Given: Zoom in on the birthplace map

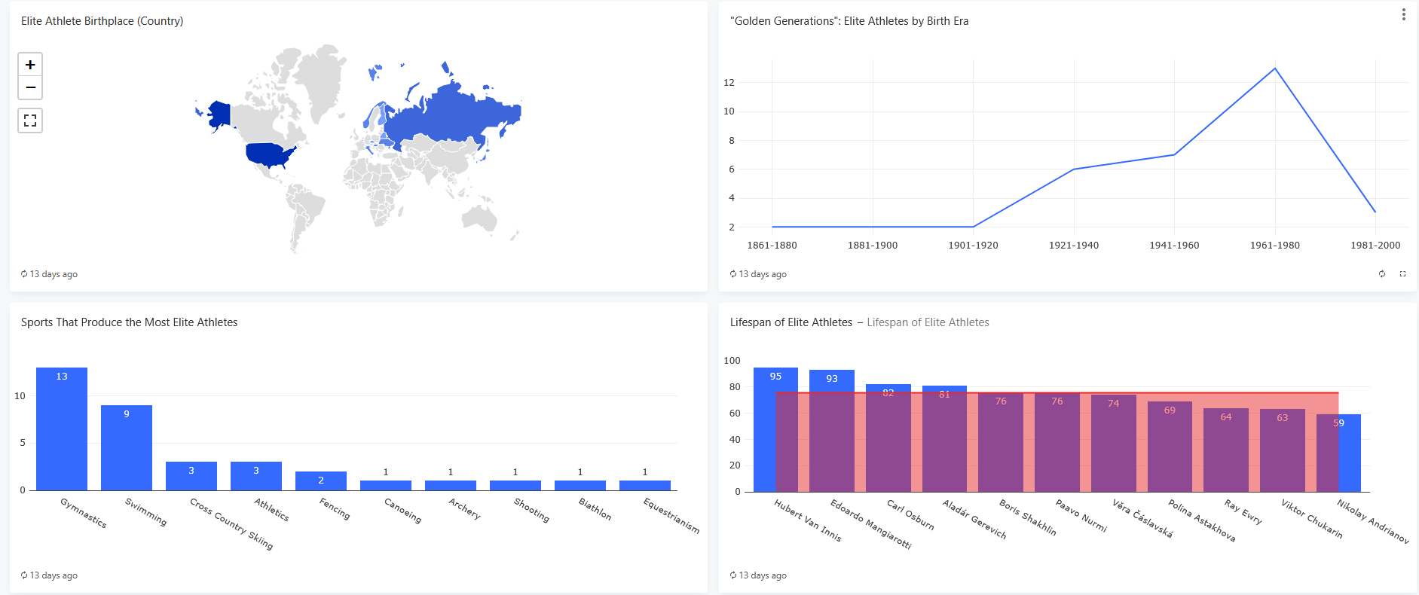Looking at the screenshot, I should (30, 65).
